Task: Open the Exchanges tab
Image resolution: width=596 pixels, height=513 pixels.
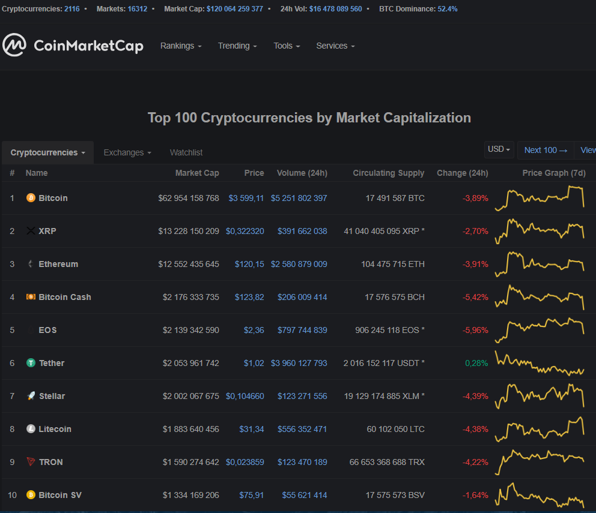Action: [127, 152]
